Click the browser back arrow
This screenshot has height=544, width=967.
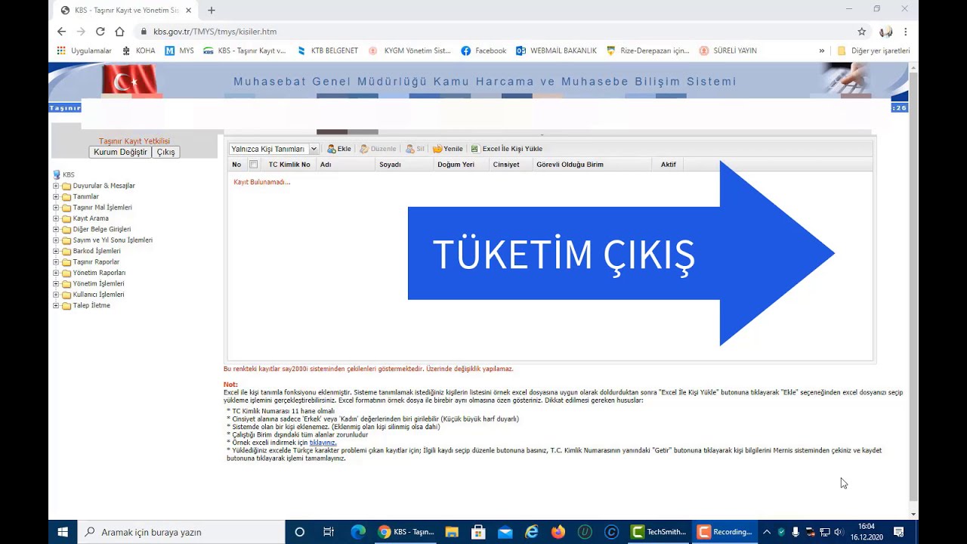[x=62, y=32]
